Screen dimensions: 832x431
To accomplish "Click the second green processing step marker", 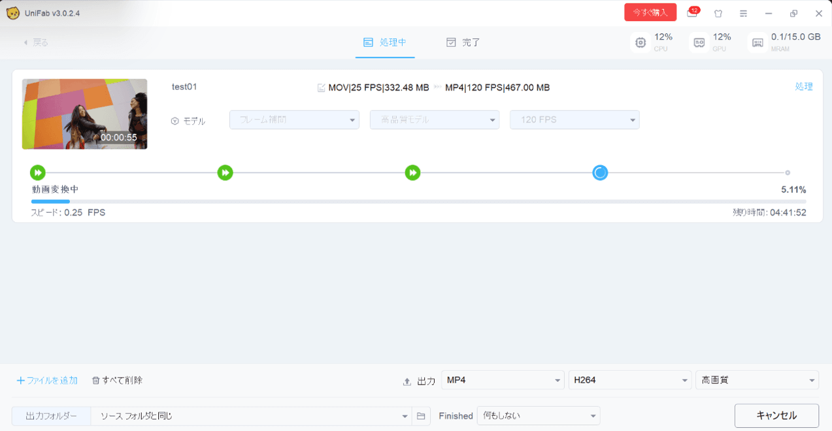I will click(x=225, y=172).
